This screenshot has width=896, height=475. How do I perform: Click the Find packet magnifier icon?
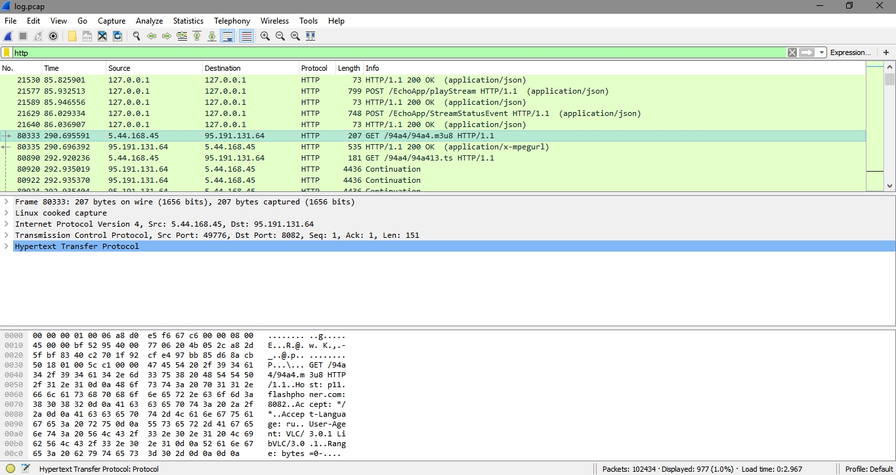pos(137,36)
